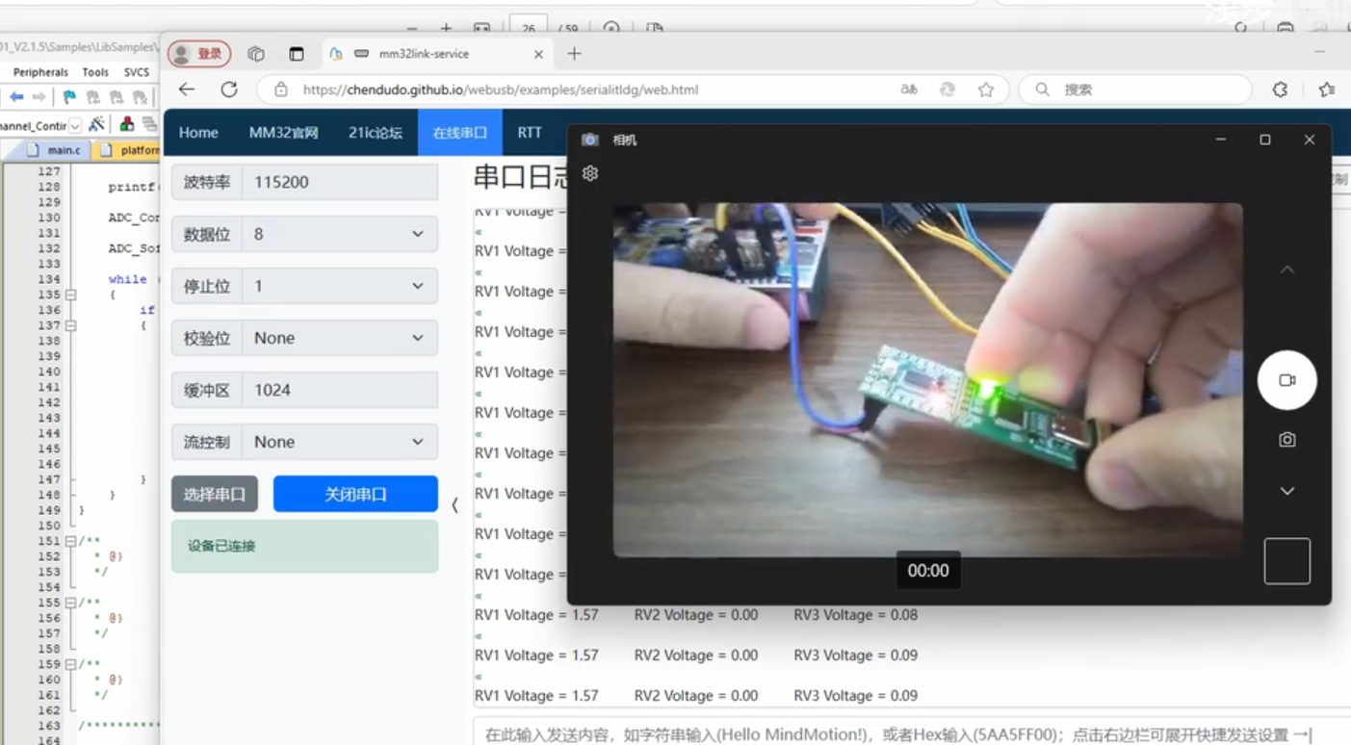The width and height of the screenshot is (1351, 745).
Task: Open the Peripherals menu in the IDE
Action: [40, 72]
